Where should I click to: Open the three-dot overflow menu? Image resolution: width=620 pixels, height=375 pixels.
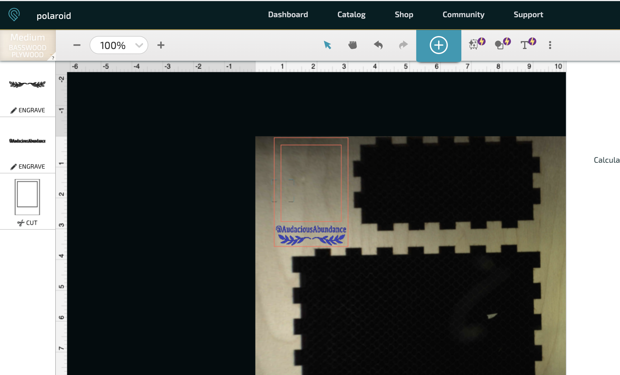550,45
